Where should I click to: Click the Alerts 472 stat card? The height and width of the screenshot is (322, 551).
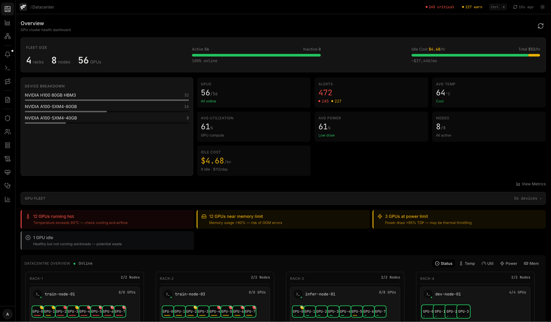click(x=371, y=92)
